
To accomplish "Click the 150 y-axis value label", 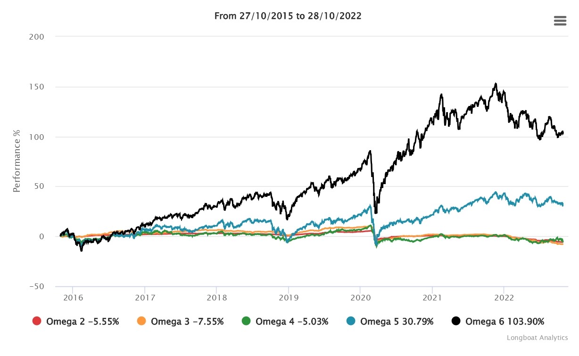I will point(37,87).
